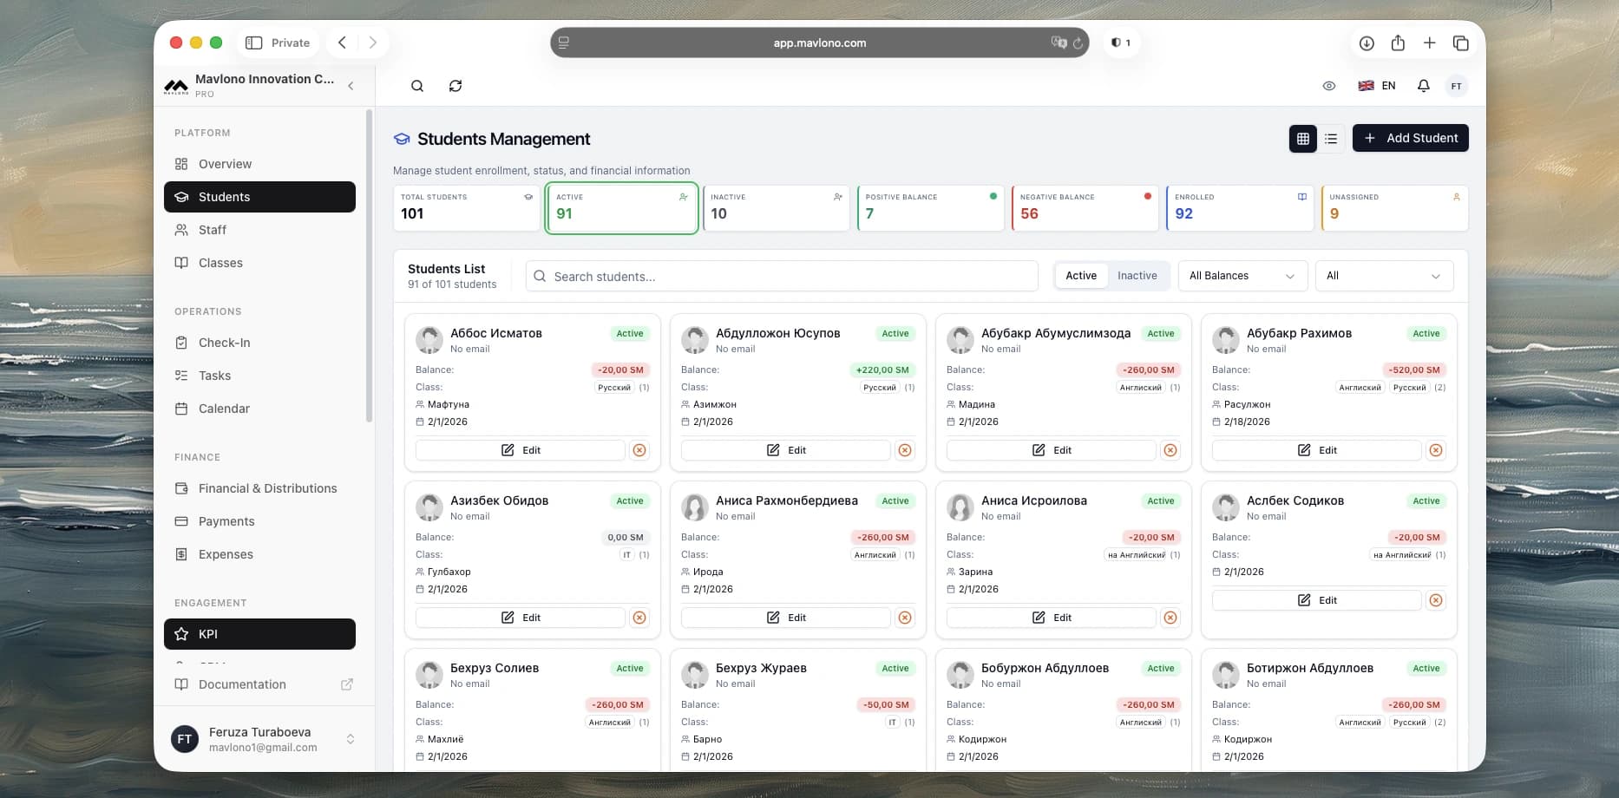Collapse the sidebar using chevron arrow

point(351,86)
